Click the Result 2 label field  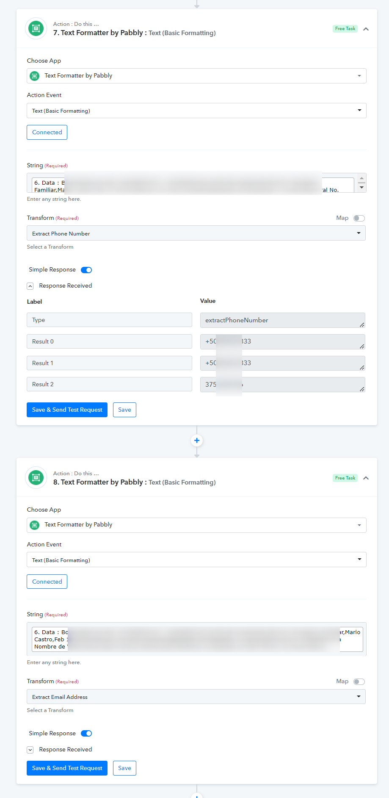point(109,384)
